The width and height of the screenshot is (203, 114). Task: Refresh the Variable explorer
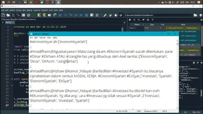(x=153, y=20)
